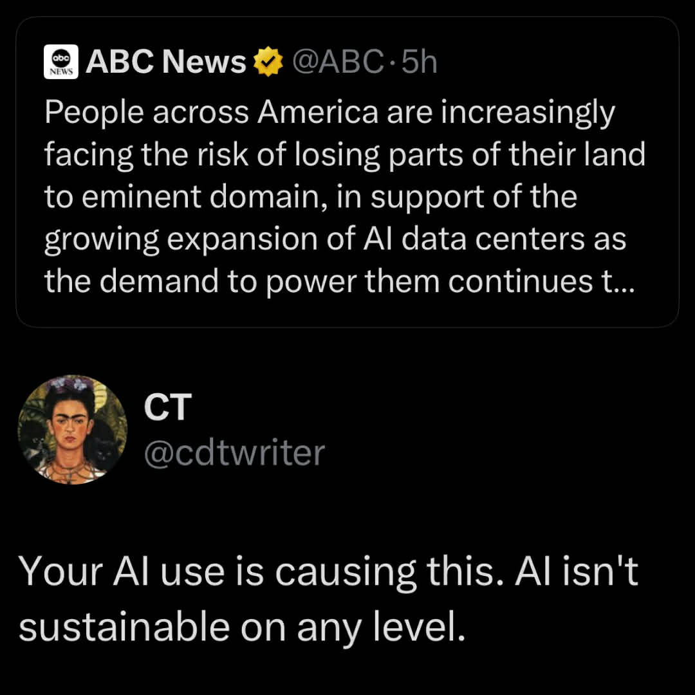Open CT's Frida Kahlo profile avatar
Viewport: 695px width, 695px height.
[x=72, y=430]
